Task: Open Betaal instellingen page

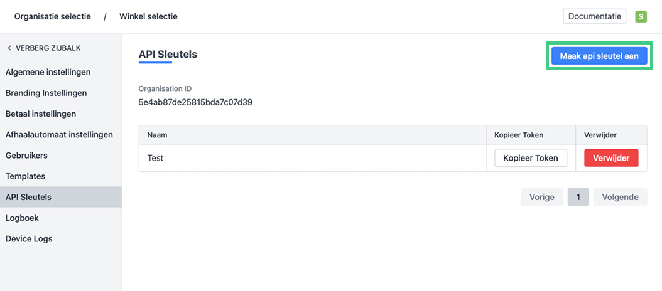Action: [x=41, y=114]
